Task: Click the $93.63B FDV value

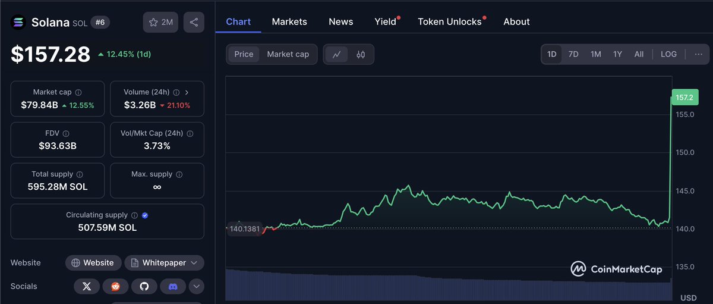Action: (58, 146)
